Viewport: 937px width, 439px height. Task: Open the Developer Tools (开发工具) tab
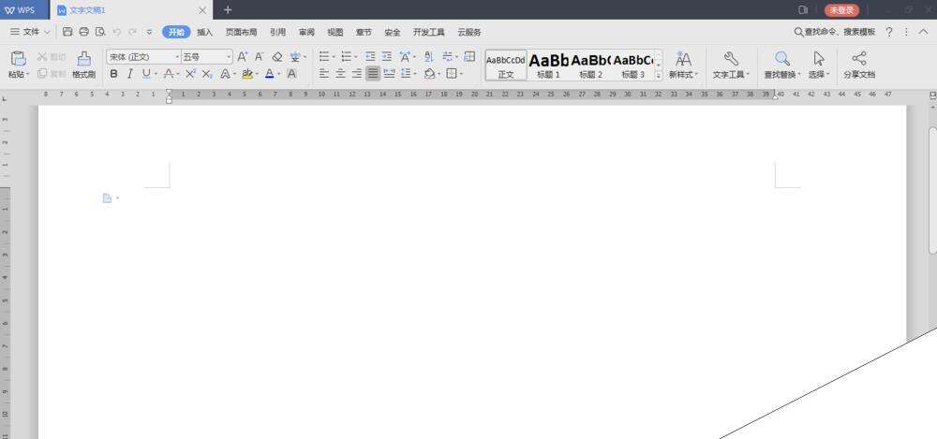(x=429, y=32)
